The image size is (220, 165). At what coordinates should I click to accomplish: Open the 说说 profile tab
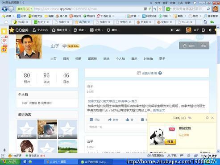point(106,59)
